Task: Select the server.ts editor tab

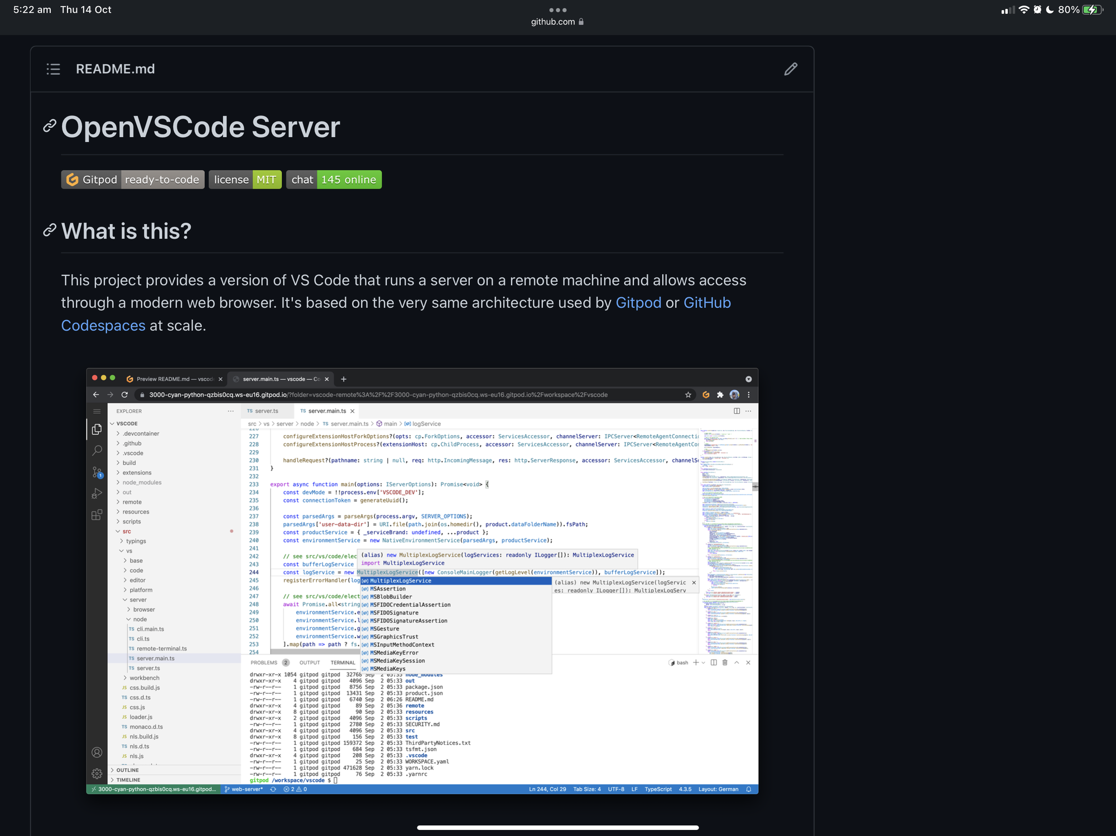Action: (x=266, y=411)
